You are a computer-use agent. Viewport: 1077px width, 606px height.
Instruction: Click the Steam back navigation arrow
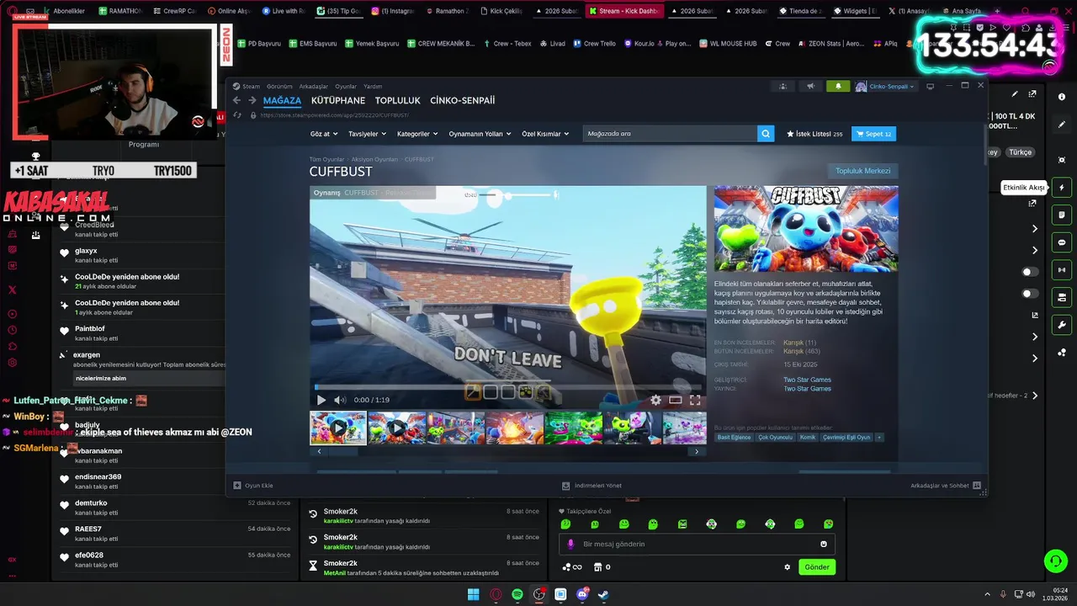pos(236,100)
